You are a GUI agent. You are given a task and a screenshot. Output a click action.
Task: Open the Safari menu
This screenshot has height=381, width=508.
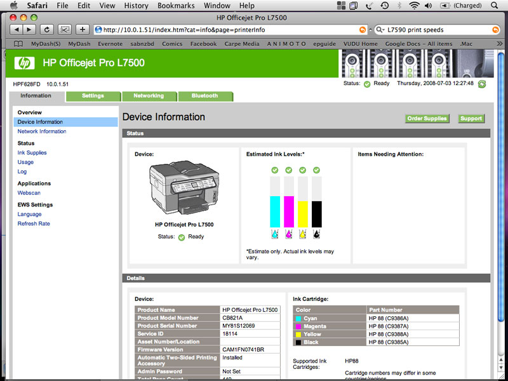(x=37, y=6)
